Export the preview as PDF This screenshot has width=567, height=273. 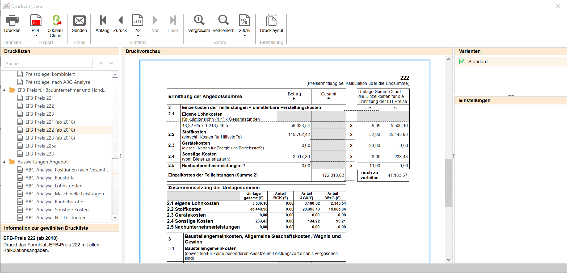coord(36,21)
